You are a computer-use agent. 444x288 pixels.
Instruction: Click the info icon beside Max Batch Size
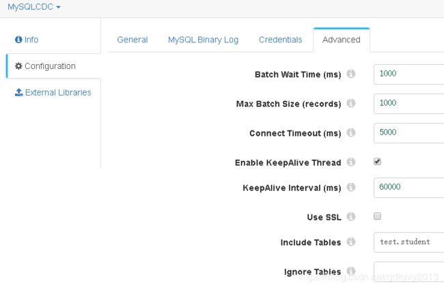tap(351, 103)
